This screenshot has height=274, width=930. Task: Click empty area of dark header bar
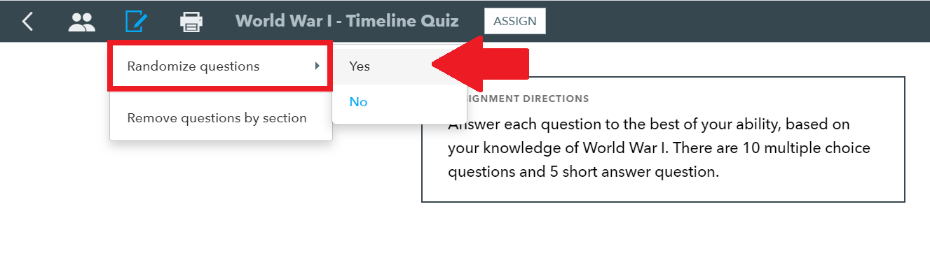pyautogui.click(x=736, y=21)
